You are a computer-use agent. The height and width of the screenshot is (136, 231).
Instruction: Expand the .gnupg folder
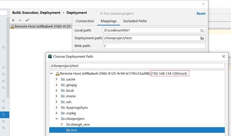pos(56,85)
